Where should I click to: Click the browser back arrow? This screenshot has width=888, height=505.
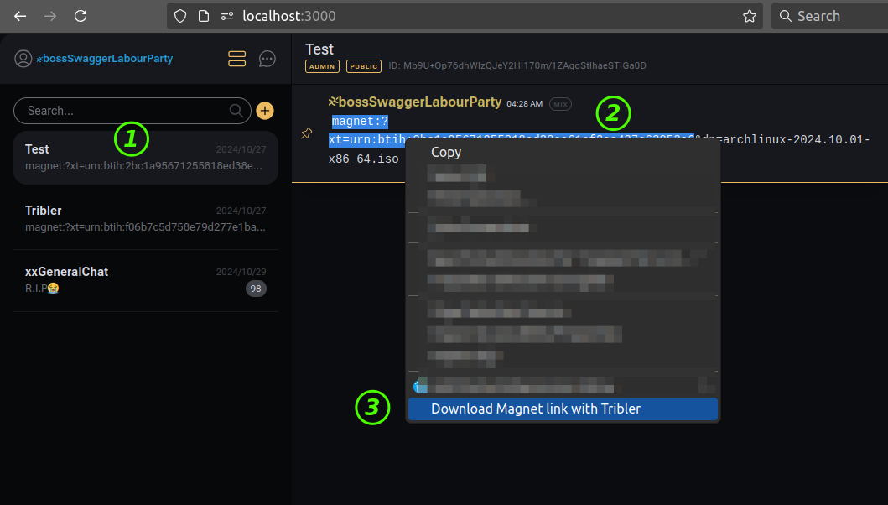point(20,16)
